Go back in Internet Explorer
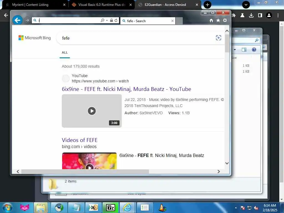284x213 pixels. coord(17,20)
